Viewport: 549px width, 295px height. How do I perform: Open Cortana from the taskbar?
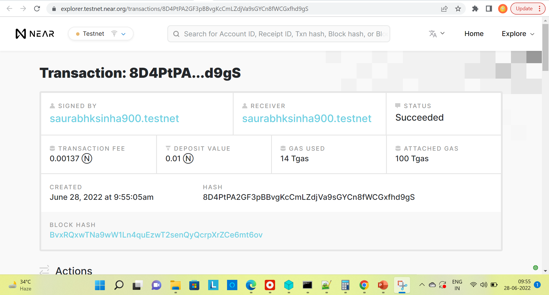click(x=232, y=285)
